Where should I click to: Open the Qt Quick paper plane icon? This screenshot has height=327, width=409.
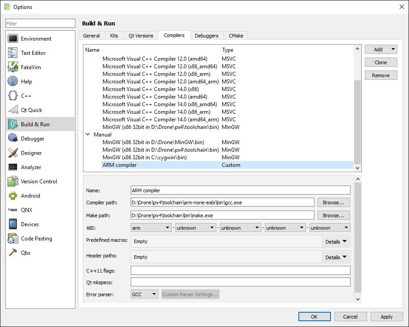(13, 110)
